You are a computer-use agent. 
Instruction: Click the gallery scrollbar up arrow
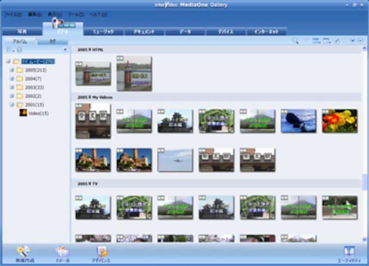click(364, 49)
